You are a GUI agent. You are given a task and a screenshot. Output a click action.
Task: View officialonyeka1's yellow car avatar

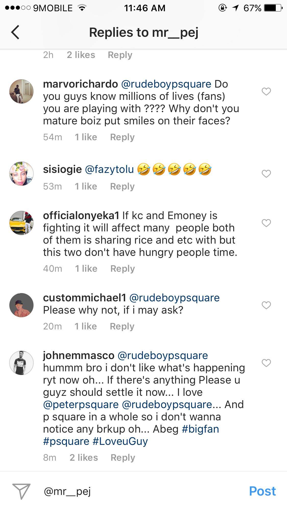click(21, 223)
